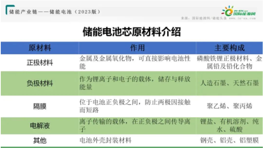The width and height of the screenshot is (264, 149).
Task: Open the www.in-en.com source link
Action: point(242,18)
